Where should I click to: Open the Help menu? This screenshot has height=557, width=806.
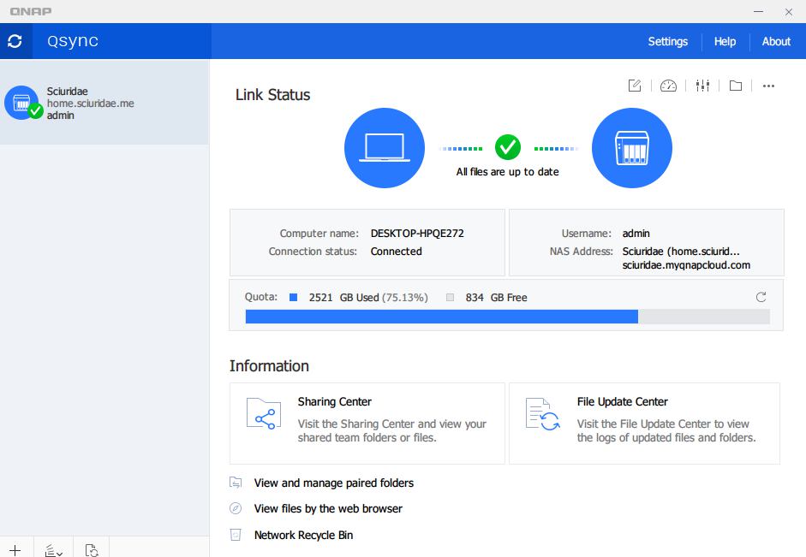click(x=725, y=42)
